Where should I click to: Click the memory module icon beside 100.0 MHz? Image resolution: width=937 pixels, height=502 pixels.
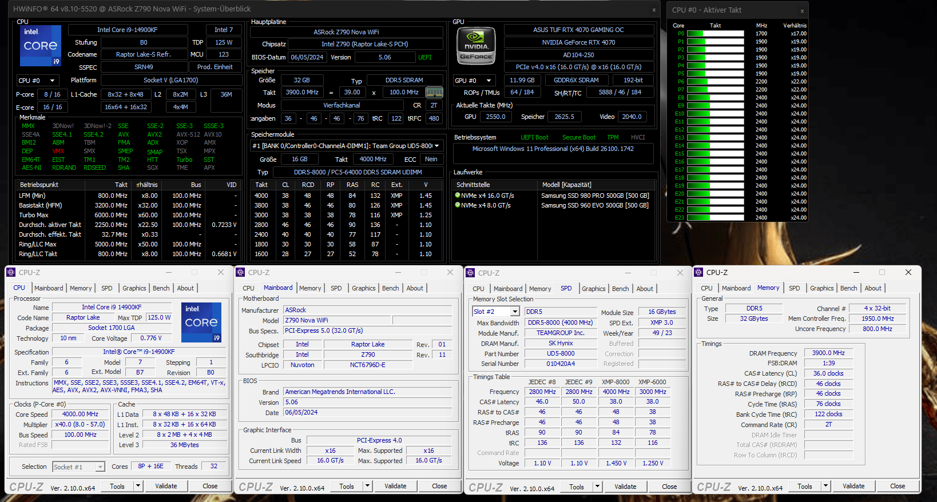point(435,92)
